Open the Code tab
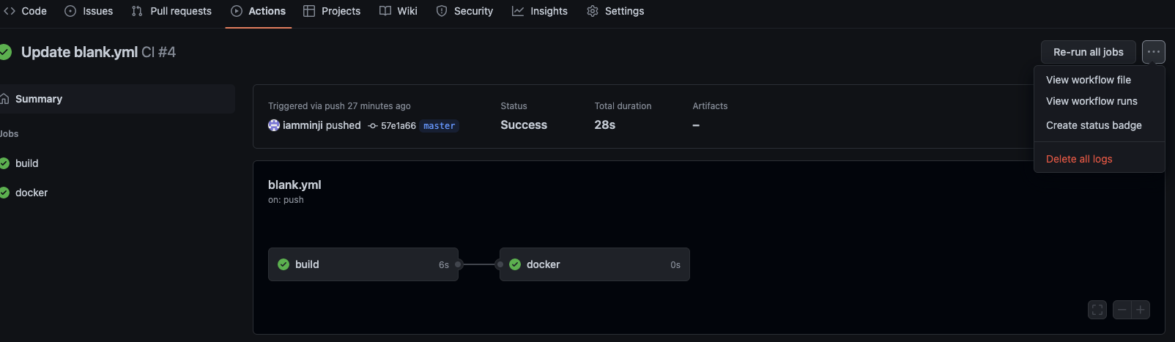1175x342 pixels. (x=26, y=11)
